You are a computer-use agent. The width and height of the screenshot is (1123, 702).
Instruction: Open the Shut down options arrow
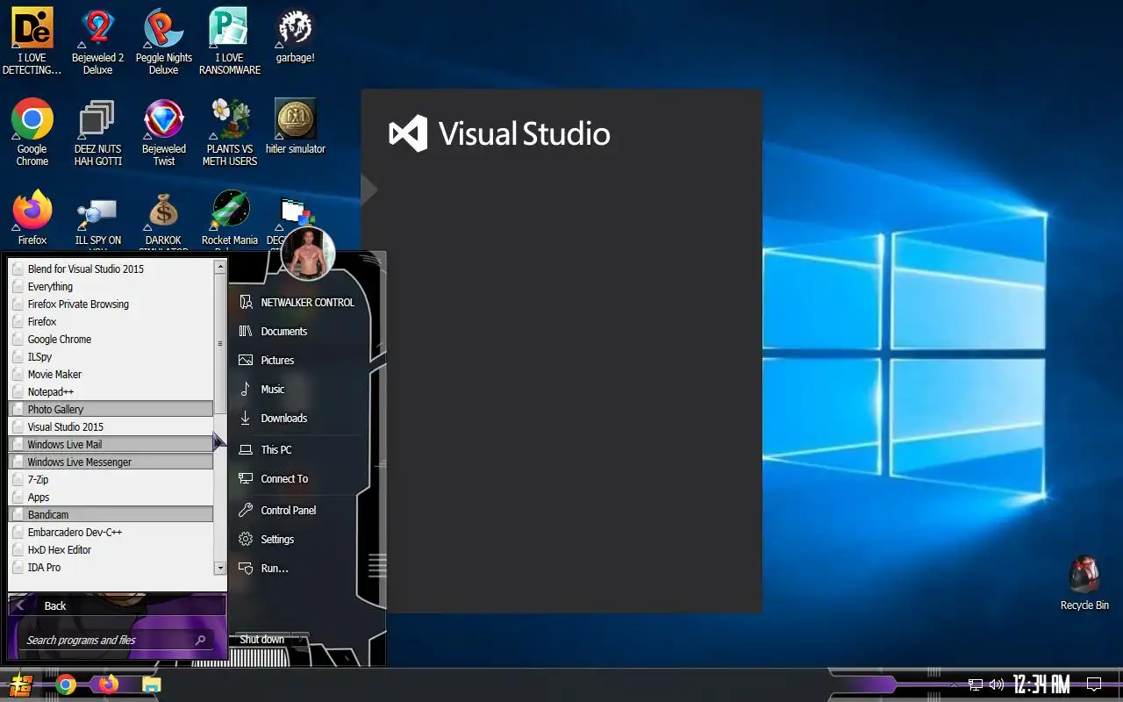pos(299,639)
